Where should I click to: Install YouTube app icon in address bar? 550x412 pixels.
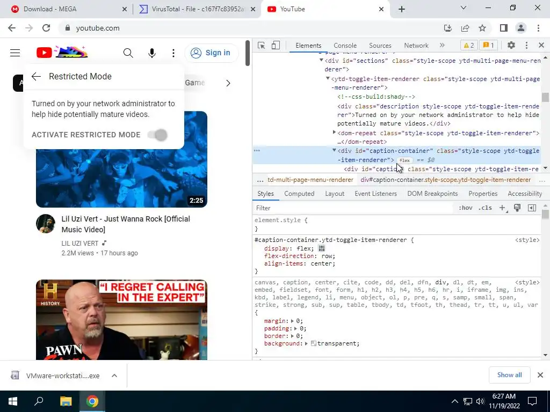pyautogui.click(x=447, y=28)
